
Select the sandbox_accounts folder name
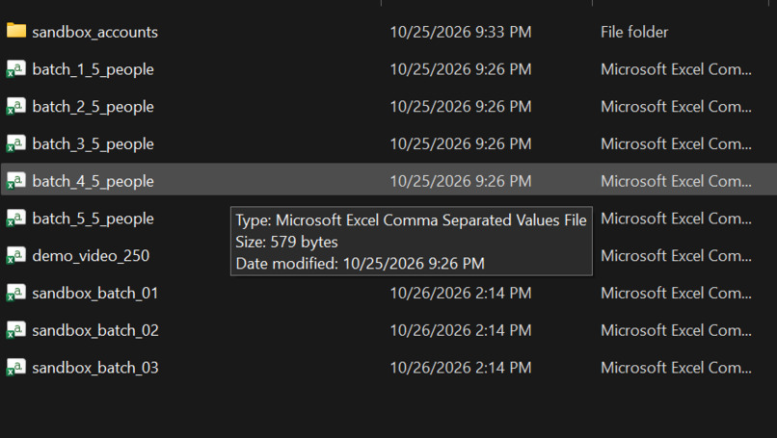point(95,32)
